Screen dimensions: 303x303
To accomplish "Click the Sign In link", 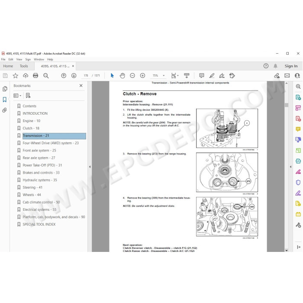I will pyautogui.click(x=291, y=66).
